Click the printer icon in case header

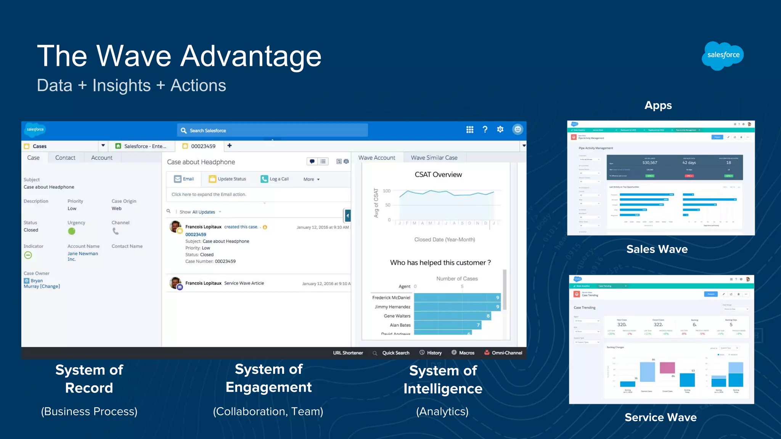pyautogui.click(x=346, y=162)
